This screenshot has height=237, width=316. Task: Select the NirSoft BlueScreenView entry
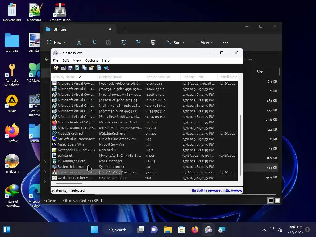pyautogui.click(x=144, y=139)
